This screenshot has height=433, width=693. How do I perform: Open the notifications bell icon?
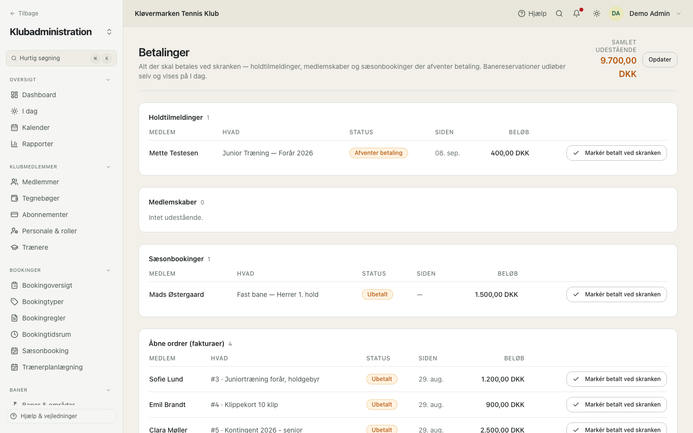pyautogui.click(x=577, y=13)
